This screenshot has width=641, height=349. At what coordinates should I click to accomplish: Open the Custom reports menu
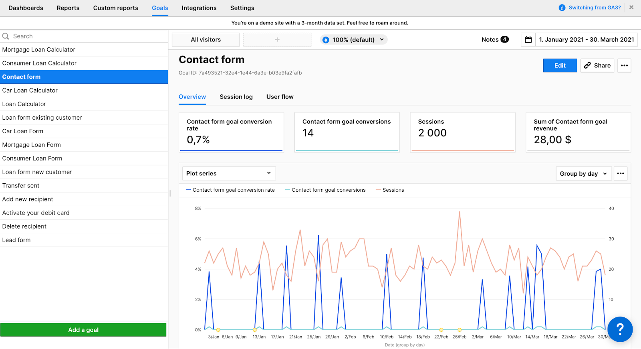[x=115, y=8]
